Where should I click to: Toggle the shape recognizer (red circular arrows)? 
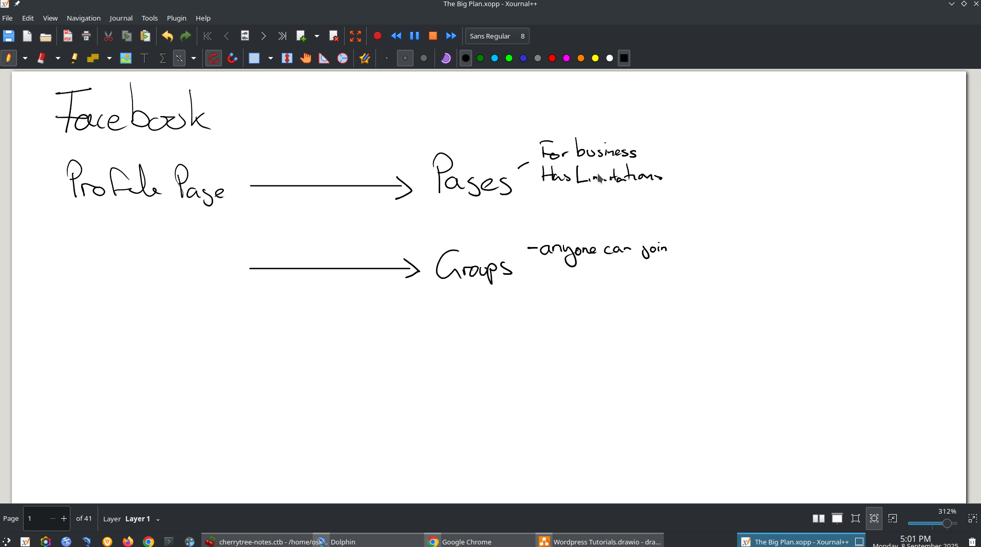pyautogui.click(x=214, y=58)
